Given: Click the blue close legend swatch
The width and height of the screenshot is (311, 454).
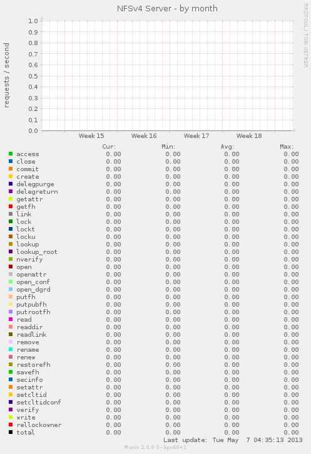Looking at the screenshot, I should pos(11,161).
